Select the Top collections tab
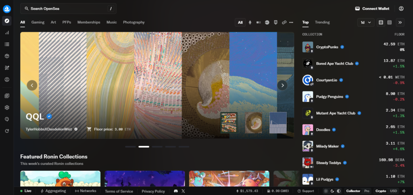This screenshot has width=413, height=195. (306, 23)
